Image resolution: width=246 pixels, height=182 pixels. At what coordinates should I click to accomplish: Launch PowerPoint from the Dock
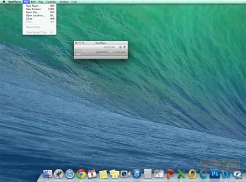tap(170, 174)
